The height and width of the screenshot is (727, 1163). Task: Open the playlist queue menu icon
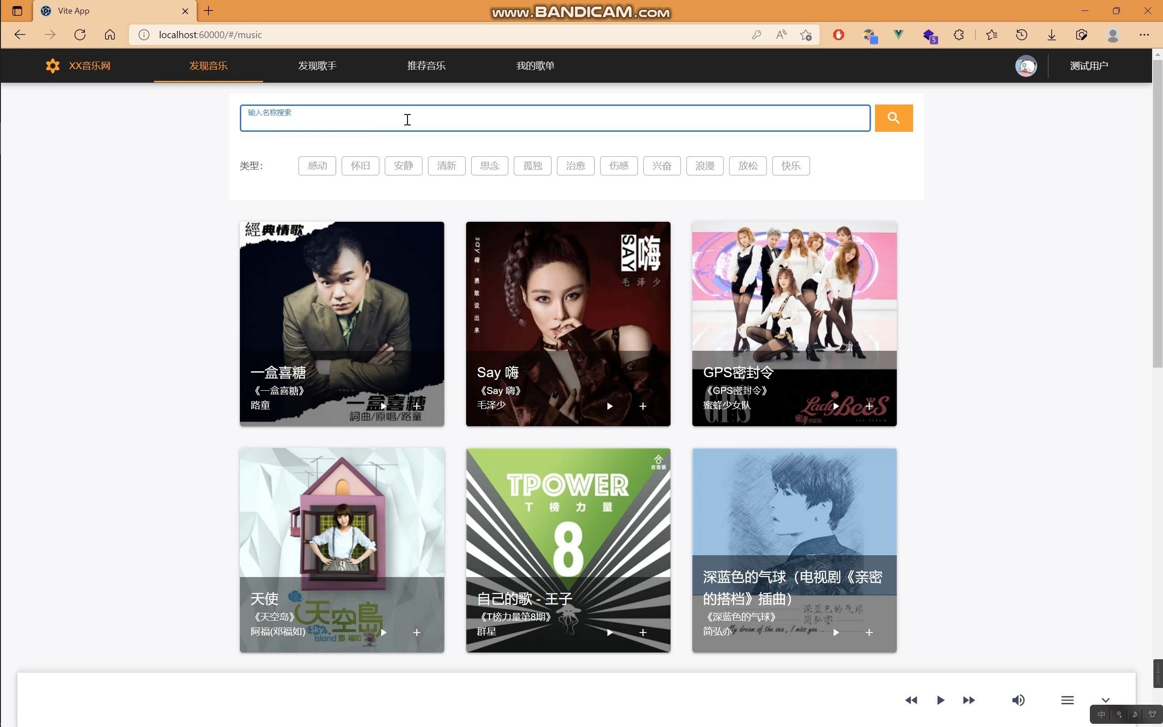(x=1067, y=700)
